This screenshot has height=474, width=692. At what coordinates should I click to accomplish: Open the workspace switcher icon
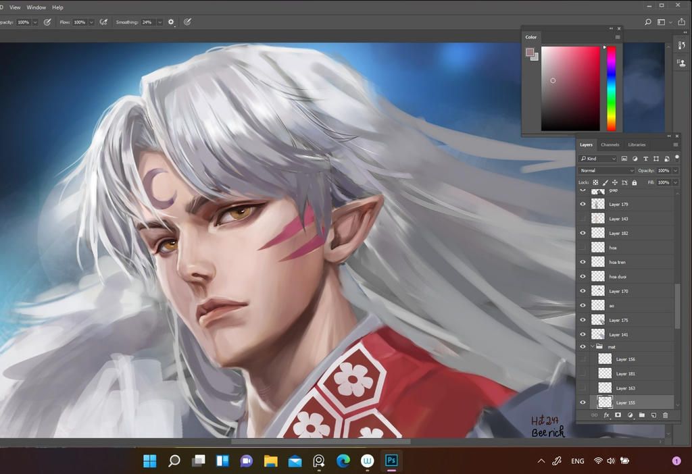(x=661, y=22)
